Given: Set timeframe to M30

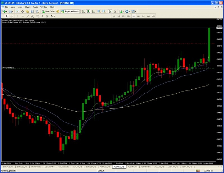Looking at the screenshot, I should [129, 16].
